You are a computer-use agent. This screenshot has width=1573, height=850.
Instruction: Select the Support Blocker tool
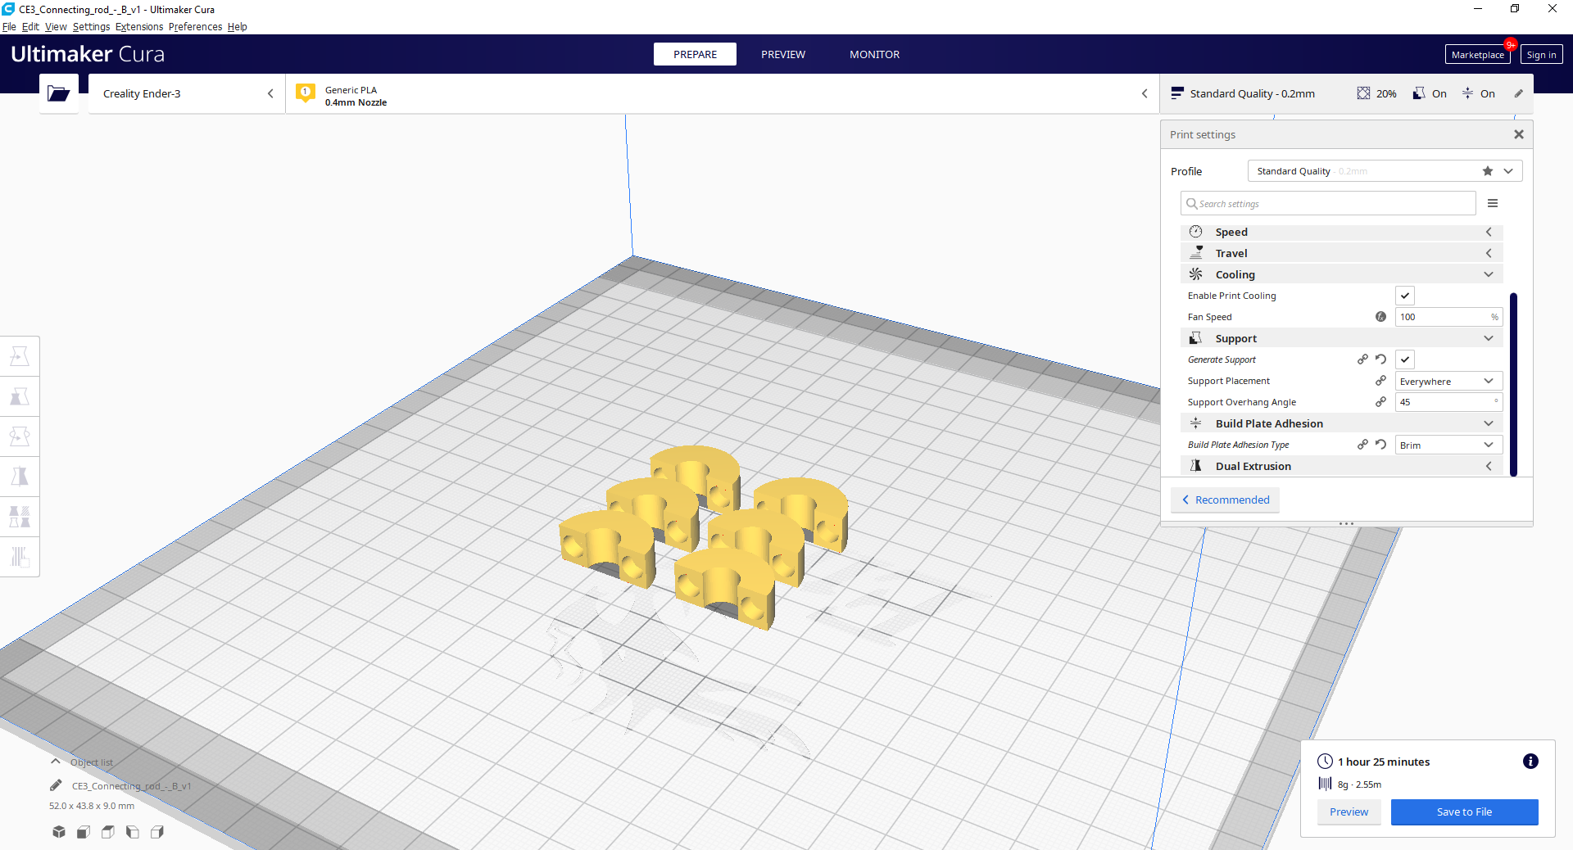pyautogui.click(x=20, y=557)
